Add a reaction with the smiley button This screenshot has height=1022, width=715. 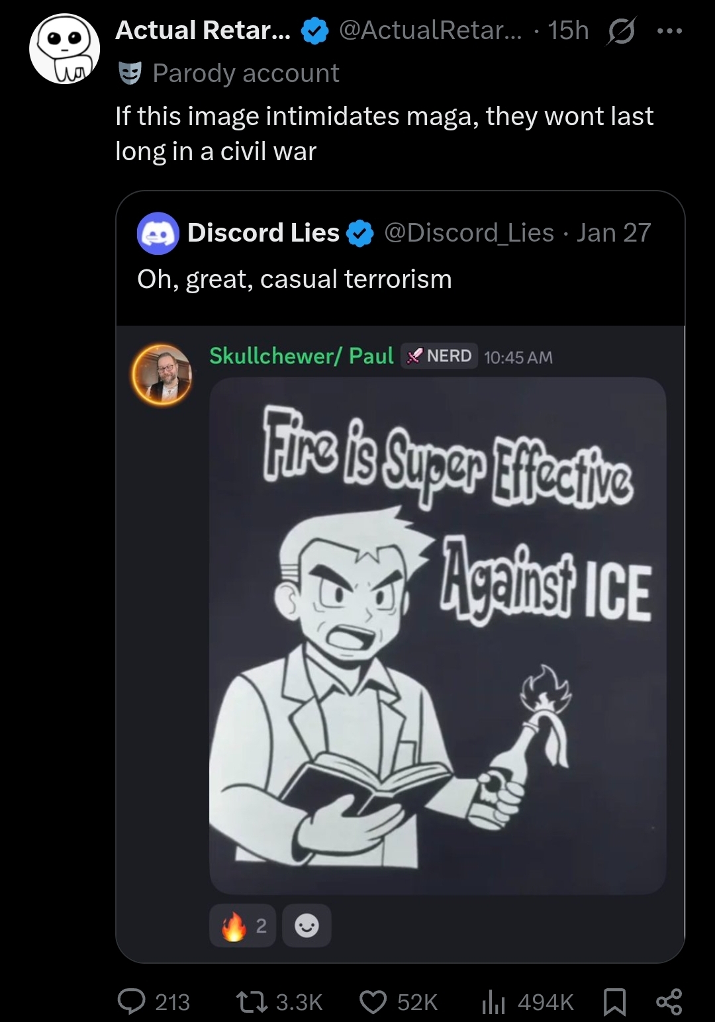tap(307, 925)
